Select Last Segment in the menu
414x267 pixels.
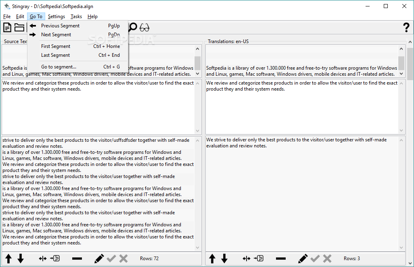coord(77,55)
